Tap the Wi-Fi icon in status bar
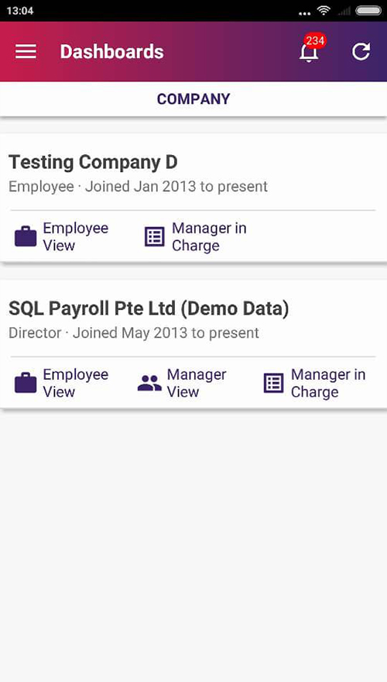The width and height of the screenshot is (387, 682). 324,10
